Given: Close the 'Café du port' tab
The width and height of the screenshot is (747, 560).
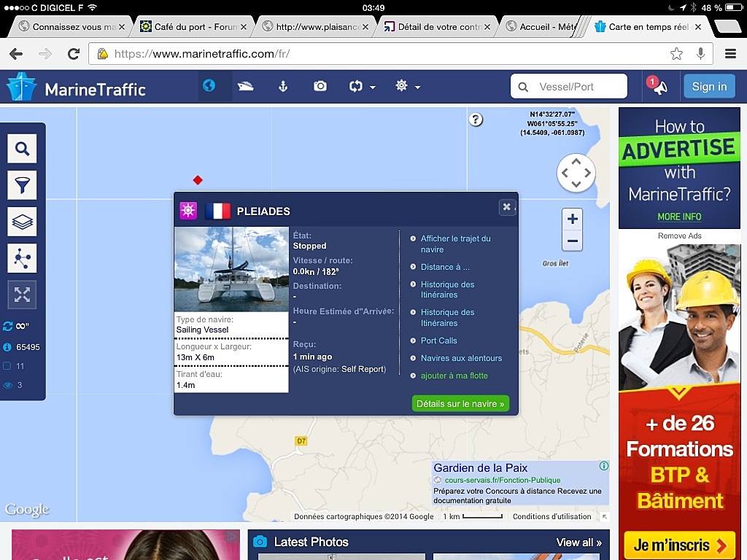Looking at the screenshot, I should (x=244, y=27).
